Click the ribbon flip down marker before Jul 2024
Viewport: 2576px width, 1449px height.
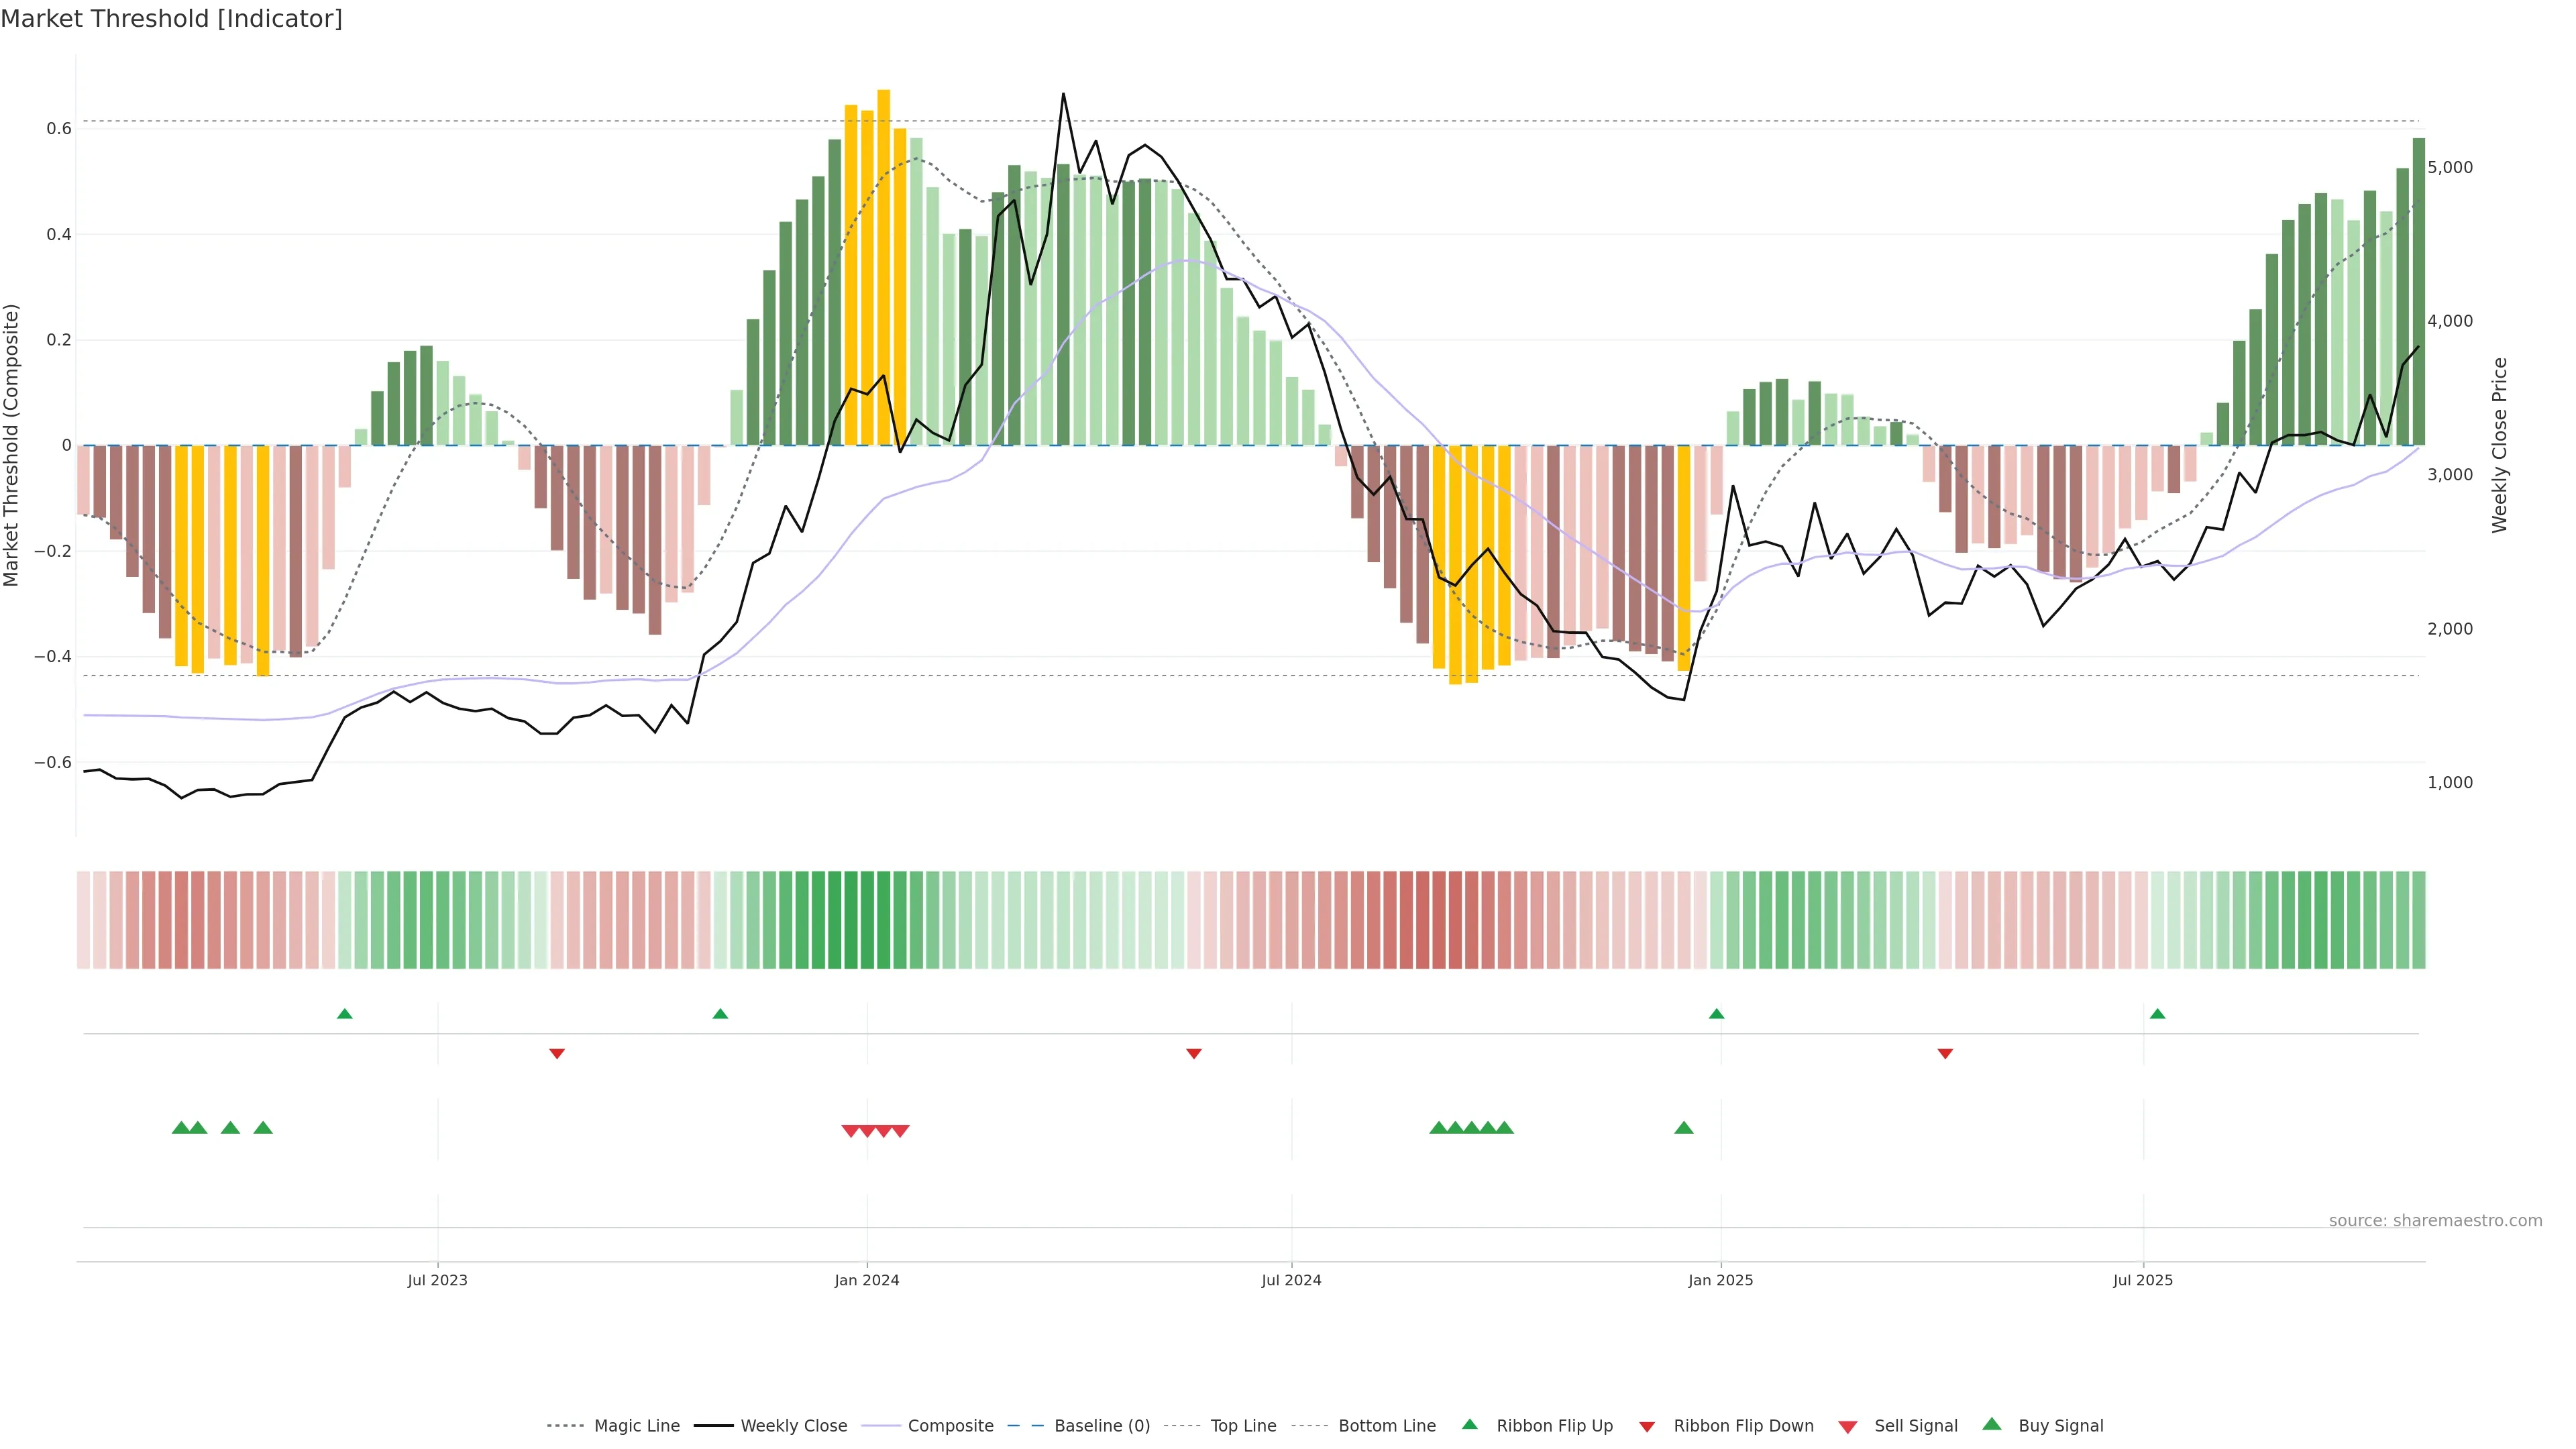1193,1053
